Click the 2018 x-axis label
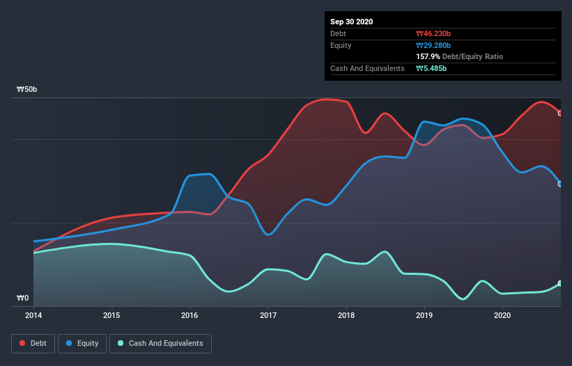 [x=346, y=315]
